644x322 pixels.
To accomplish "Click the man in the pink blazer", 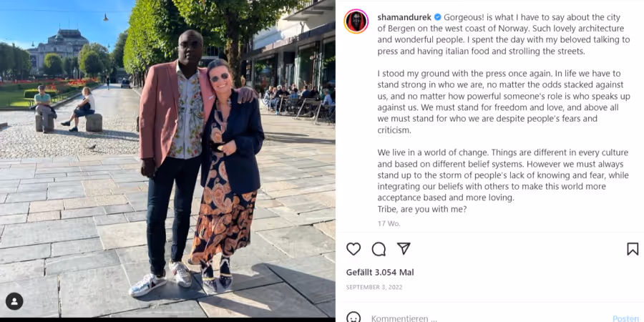I will click(x=173, y=160).
